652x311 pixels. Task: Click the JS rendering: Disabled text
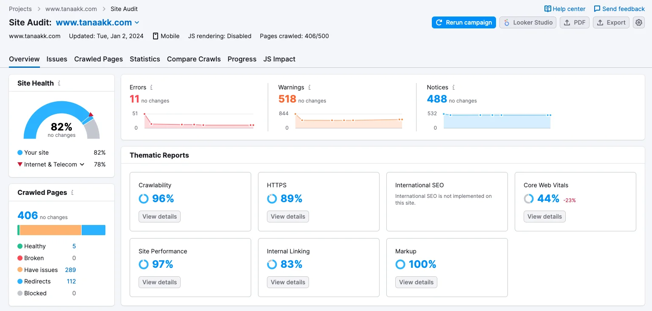(x=220, y=36)
